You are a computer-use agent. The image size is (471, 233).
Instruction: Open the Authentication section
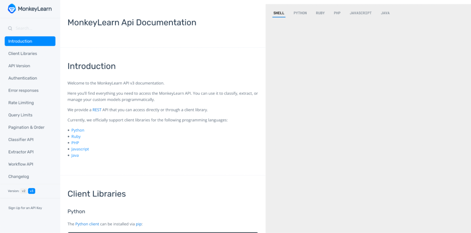22,78
